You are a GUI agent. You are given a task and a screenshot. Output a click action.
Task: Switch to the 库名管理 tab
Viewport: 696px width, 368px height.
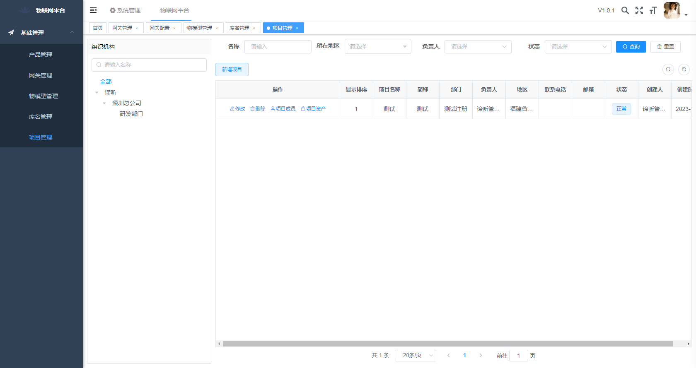[x=239, y=28]
